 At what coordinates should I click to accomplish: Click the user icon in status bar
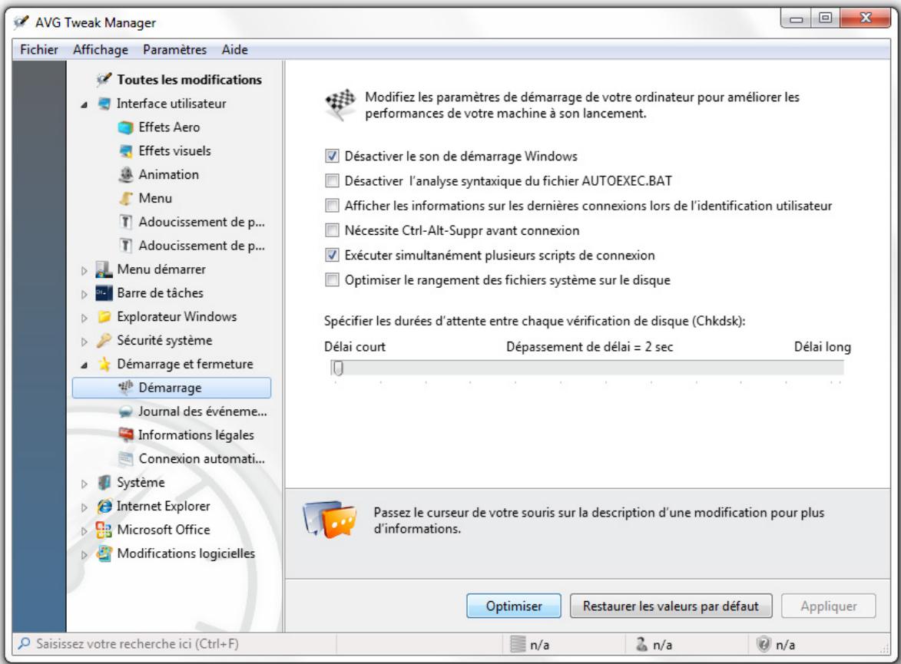pos(641,644)
